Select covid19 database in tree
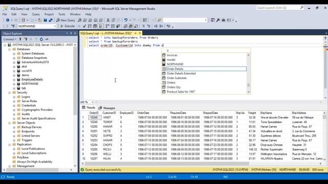The image size is (328, 184). click(x=27, y=71)
